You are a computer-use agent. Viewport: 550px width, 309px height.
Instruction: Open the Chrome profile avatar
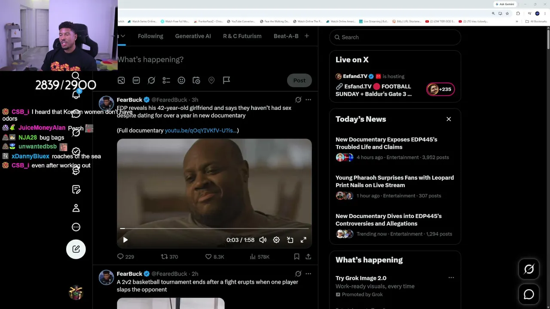coord(537,13)
